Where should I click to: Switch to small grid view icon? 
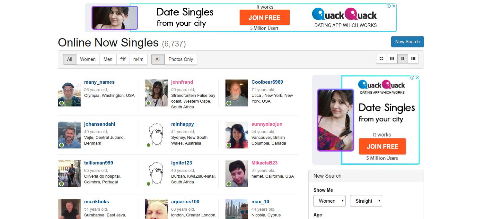(x=392, y=59)
